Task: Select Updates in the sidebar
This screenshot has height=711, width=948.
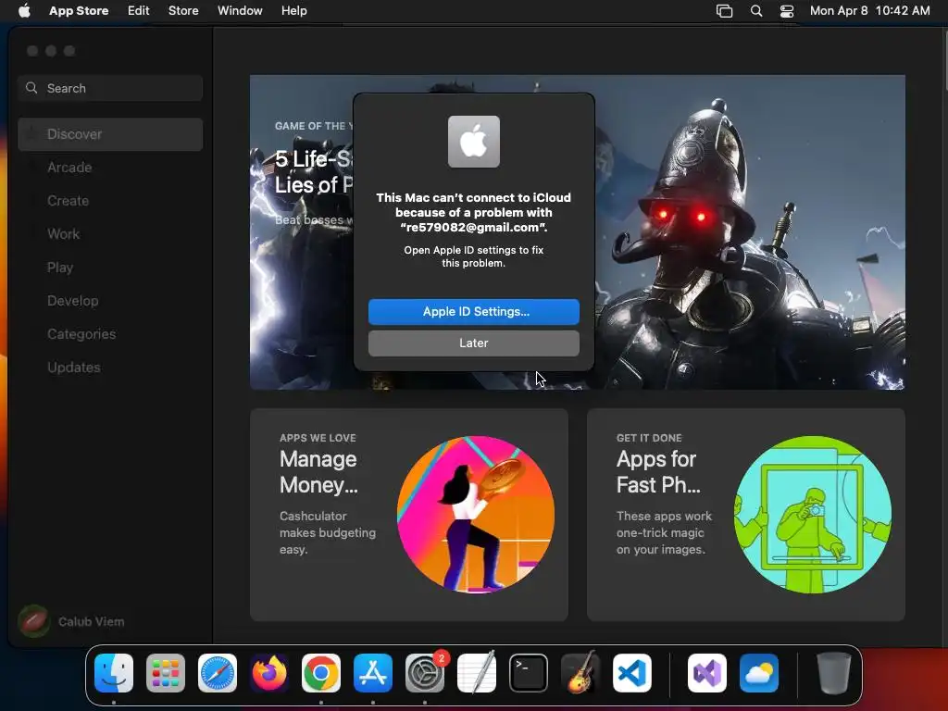Action: pos(110,367)
